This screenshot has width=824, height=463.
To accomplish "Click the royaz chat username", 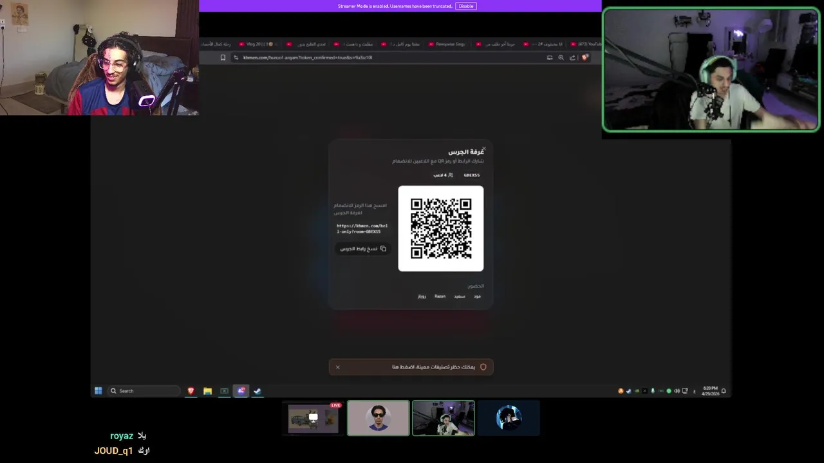I will pos(122,436).
